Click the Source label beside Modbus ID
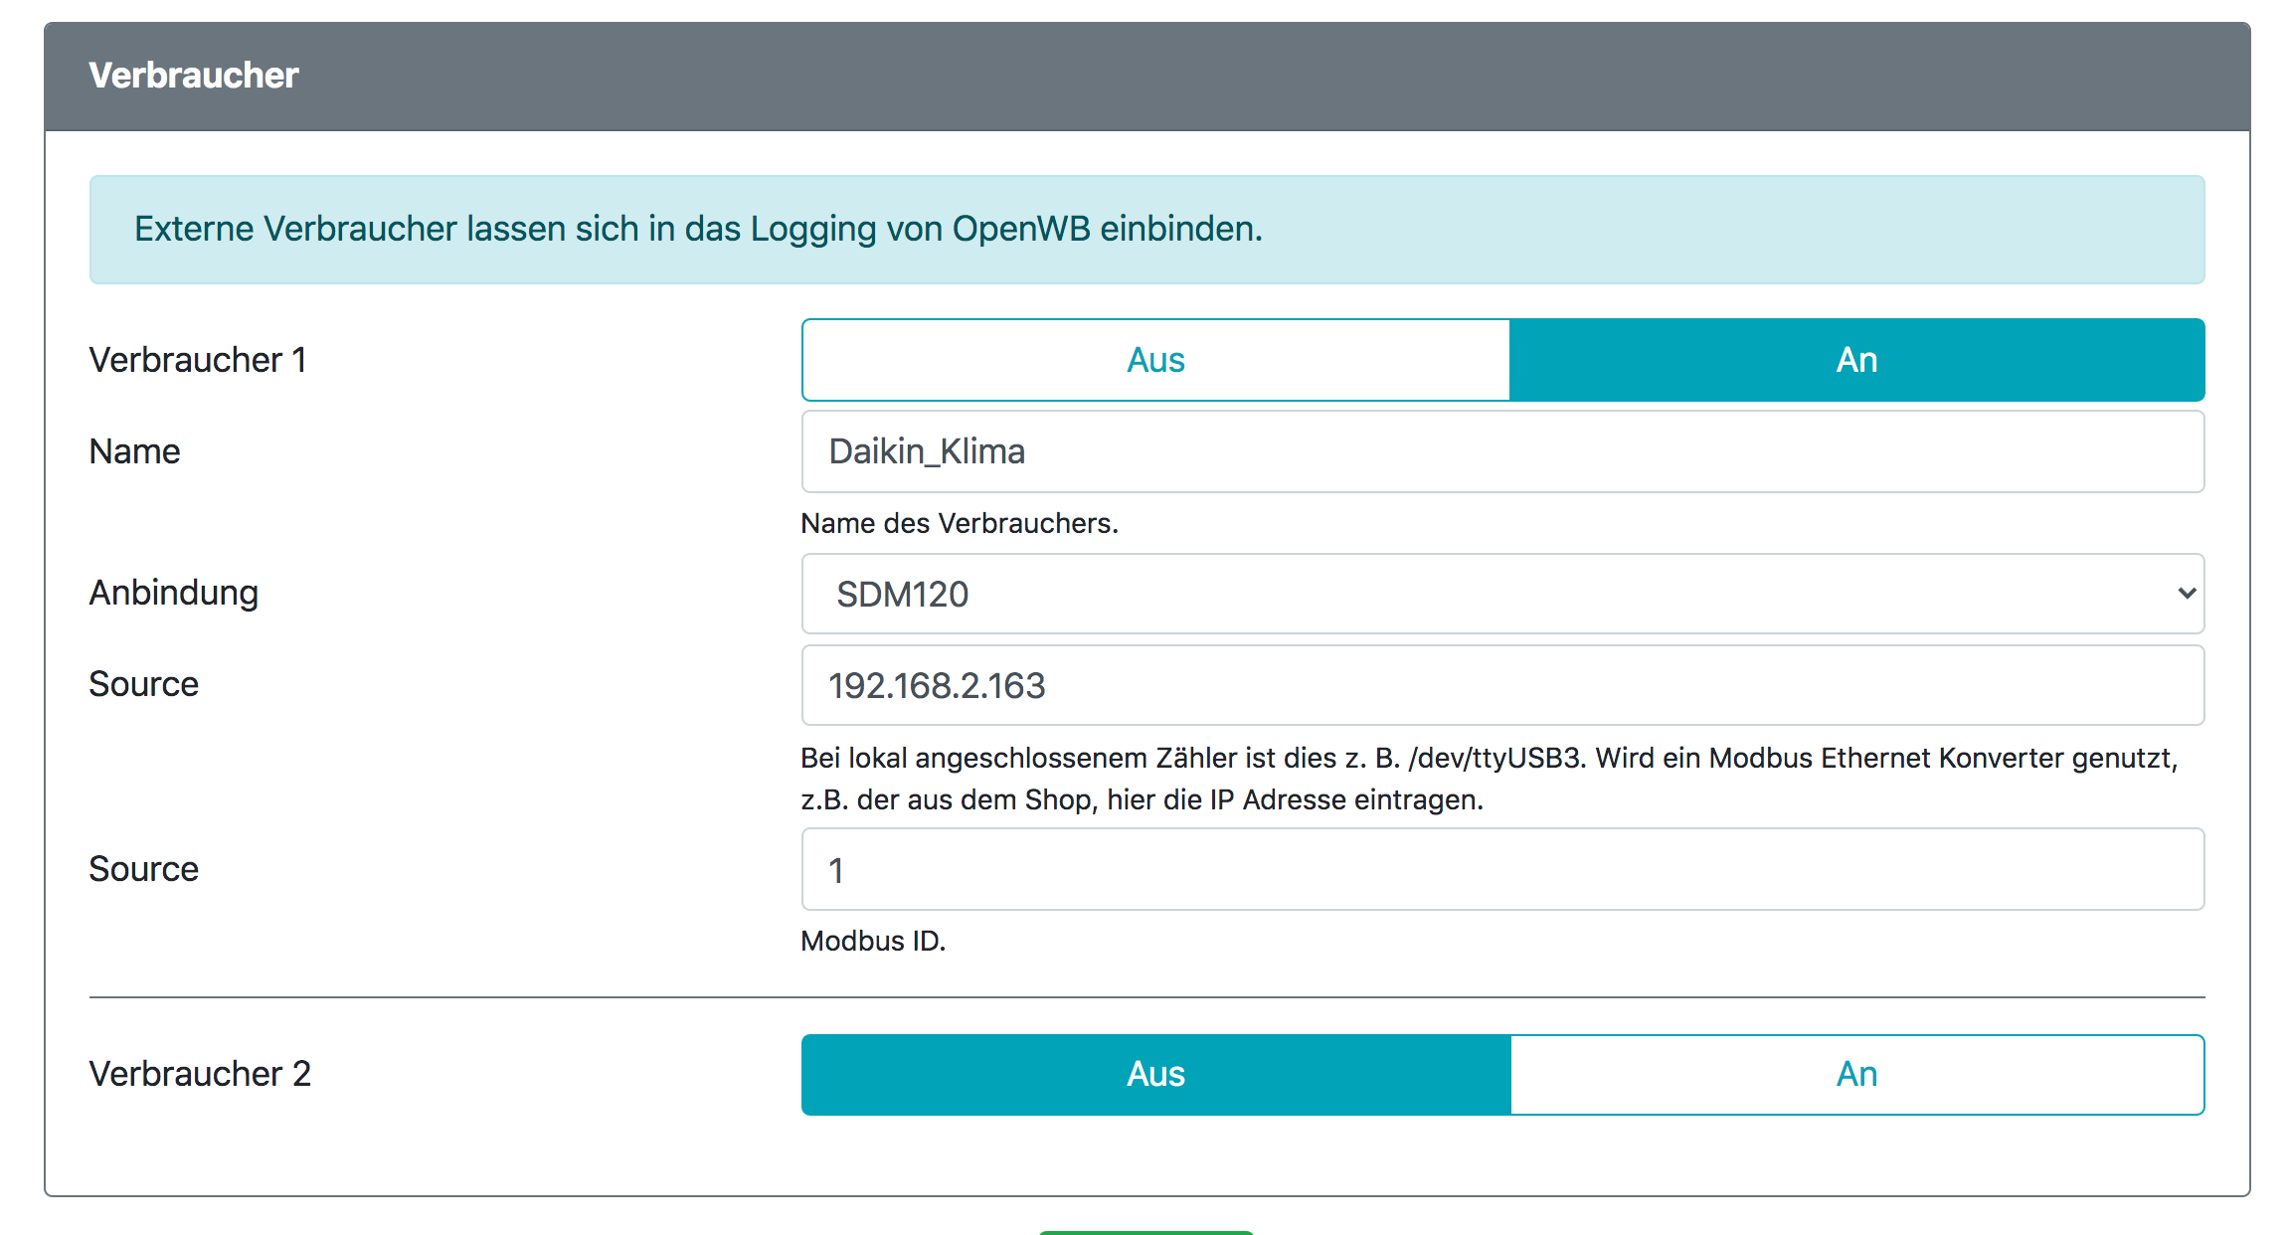The height and width of the screenshot is (1235, 2289). point(144,869)
